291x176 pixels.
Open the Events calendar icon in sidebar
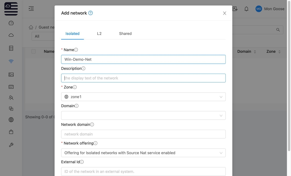tap(11, 87)
